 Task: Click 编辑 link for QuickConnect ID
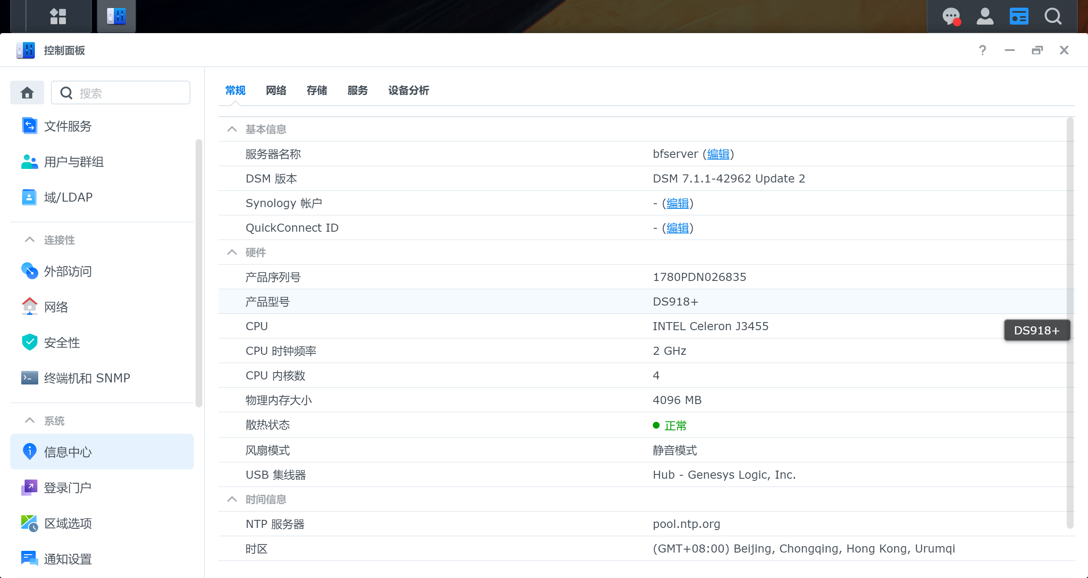pos(677,228)
